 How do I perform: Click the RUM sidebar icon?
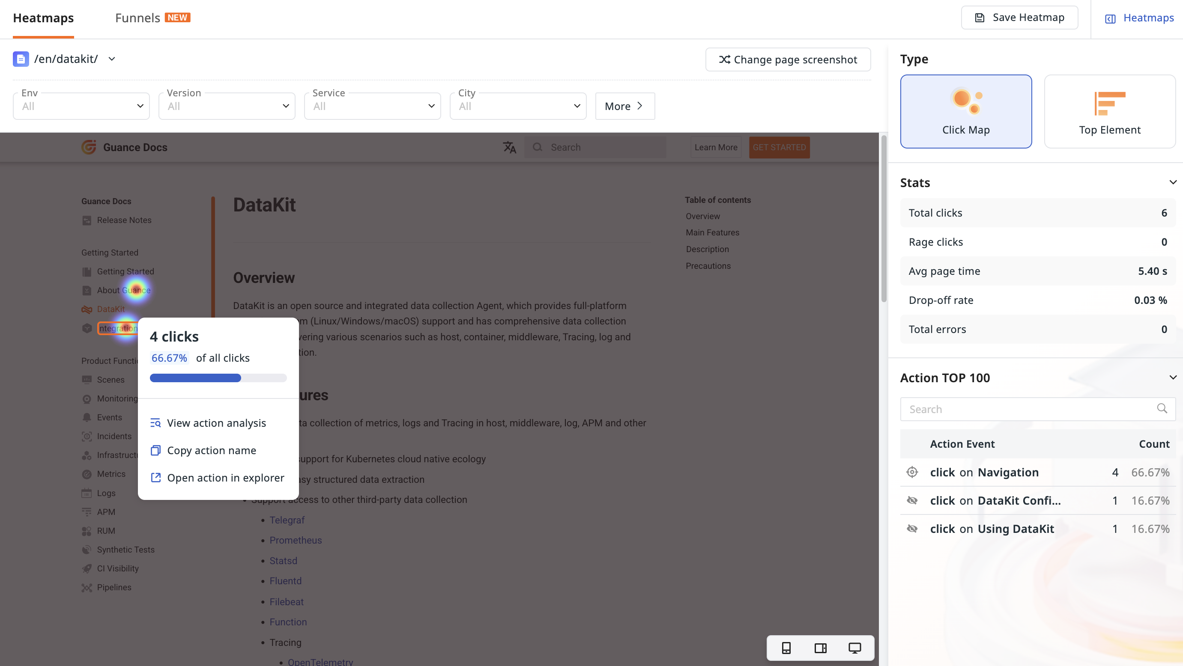(x=87, y=531)
